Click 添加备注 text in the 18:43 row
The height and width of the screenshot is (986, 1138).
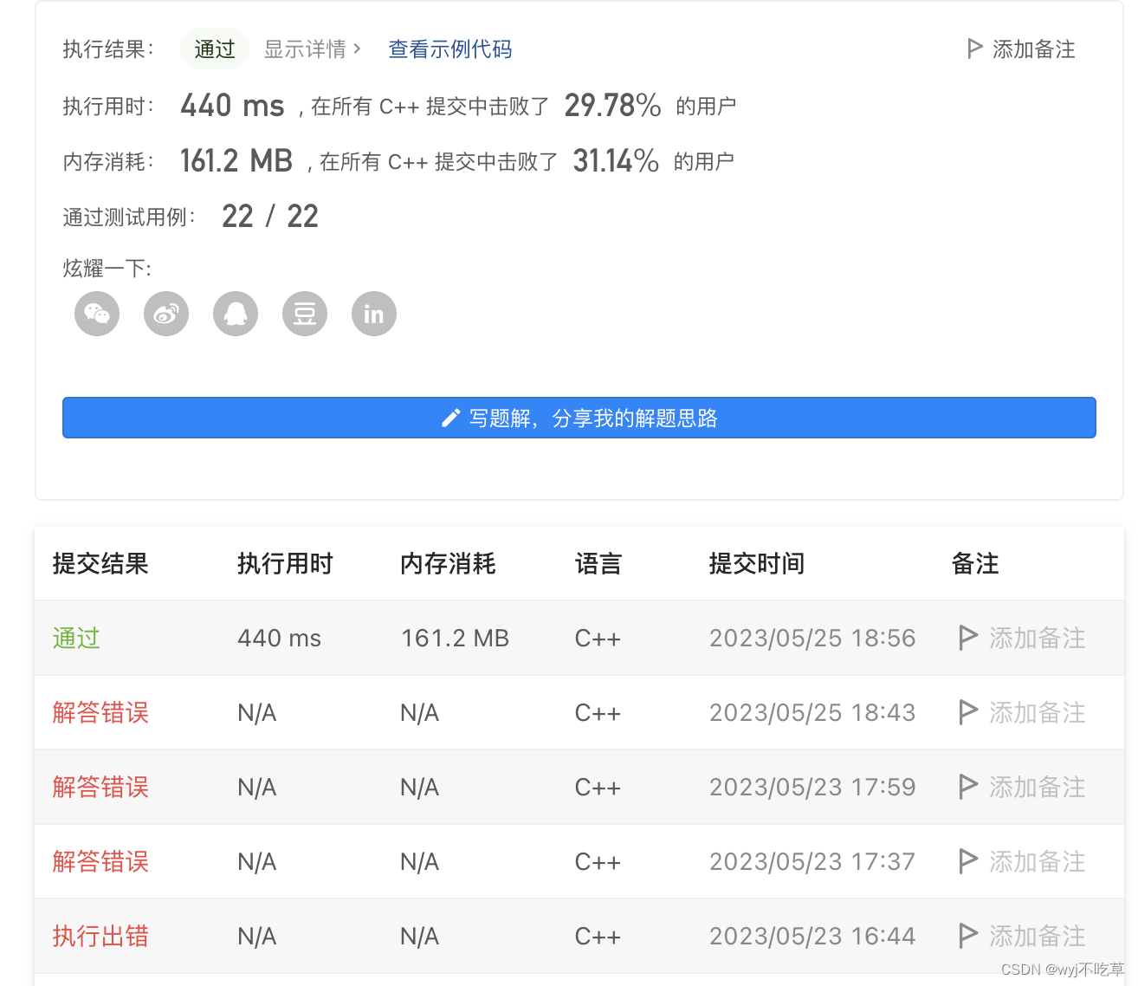click(1038, 713)
